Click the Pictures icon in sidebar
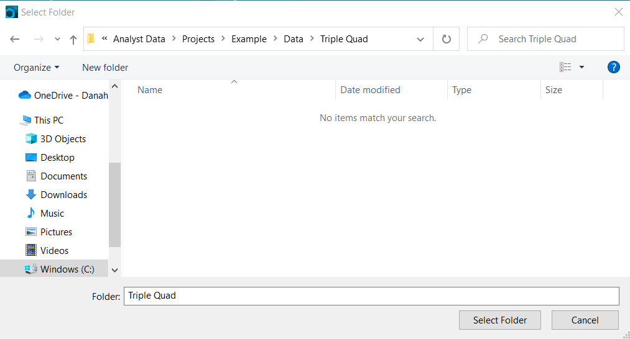Screen dimensions: 630x339 pos(31,232)
